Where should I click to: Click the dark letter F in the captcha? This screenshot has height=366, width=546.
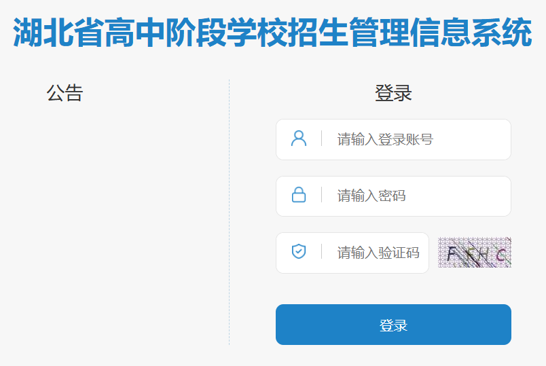tap(452, 254)
